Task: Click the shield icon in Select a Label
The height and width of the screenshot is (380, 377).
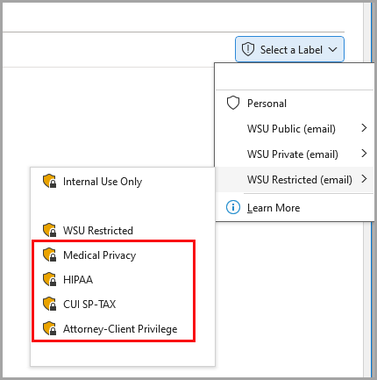Action: click(x=248, y=49)
